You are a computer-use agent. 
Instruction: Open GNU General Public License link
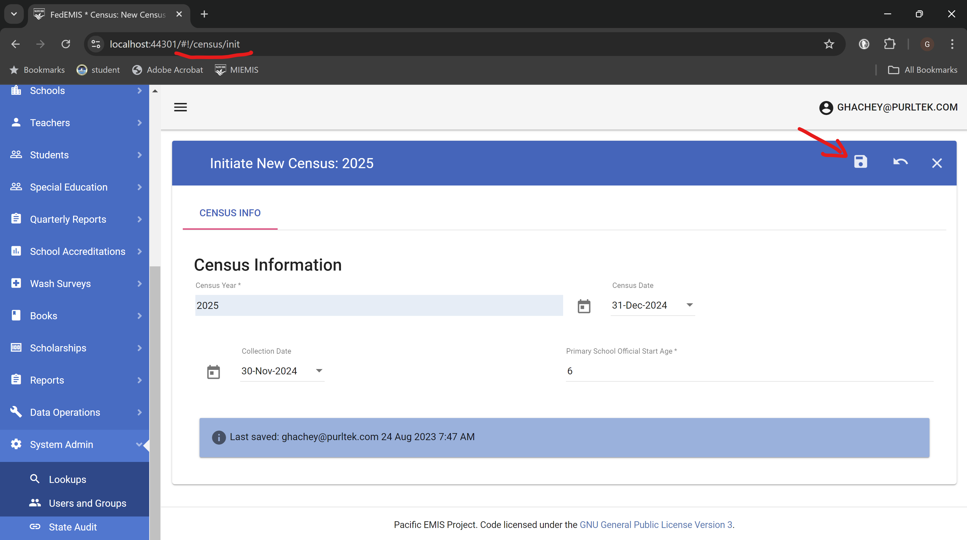click(x=655, y=525)
